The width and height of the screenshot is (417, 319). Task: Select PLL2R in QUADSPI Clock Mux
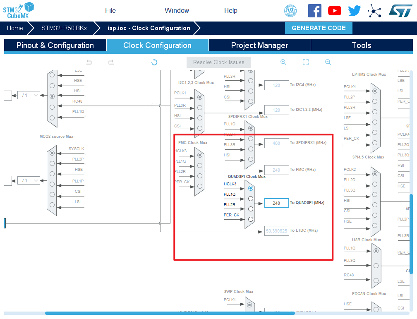tap(251, 209)
